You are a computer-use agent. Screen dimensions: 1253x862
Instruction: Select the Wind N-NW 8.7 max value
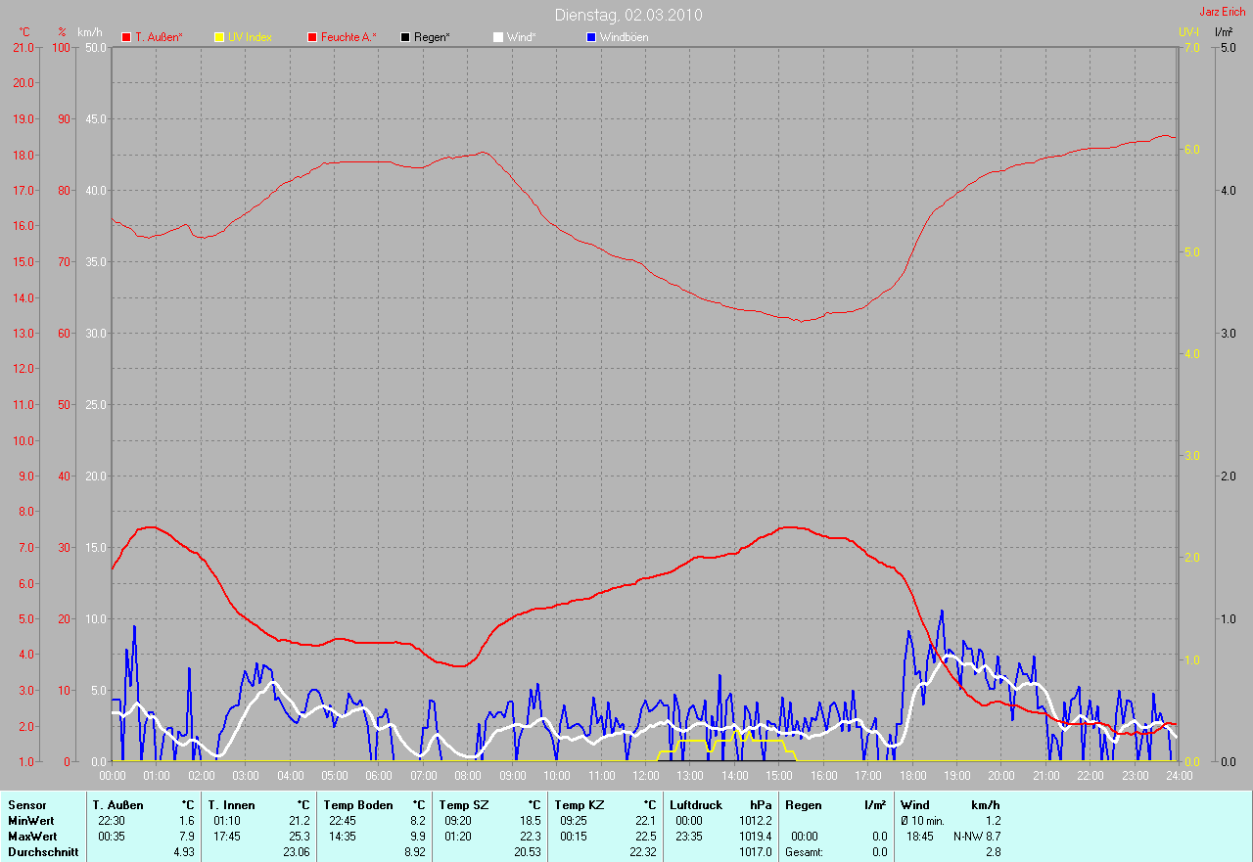pyautogui.click(x=976, y=837)
